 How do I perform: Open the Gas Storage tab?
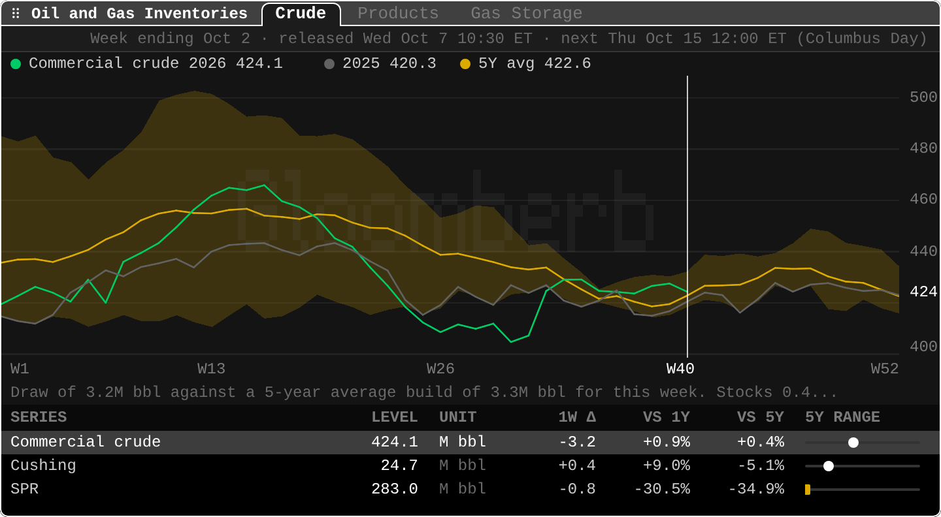click(527, 14)
